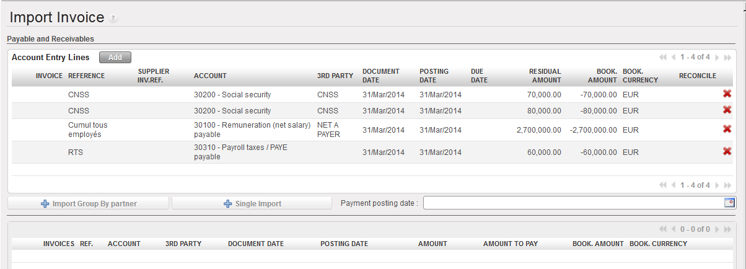This screenshot has height=269, width=746.
Task: Go to next page in top pager
Action: click(717, 57)
